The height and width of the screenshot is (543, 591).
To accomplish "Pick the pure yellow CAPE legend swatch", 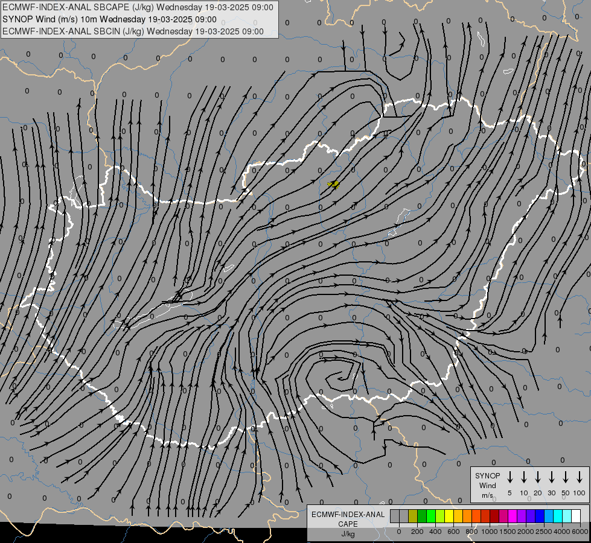I will click(x=449, y=516).
